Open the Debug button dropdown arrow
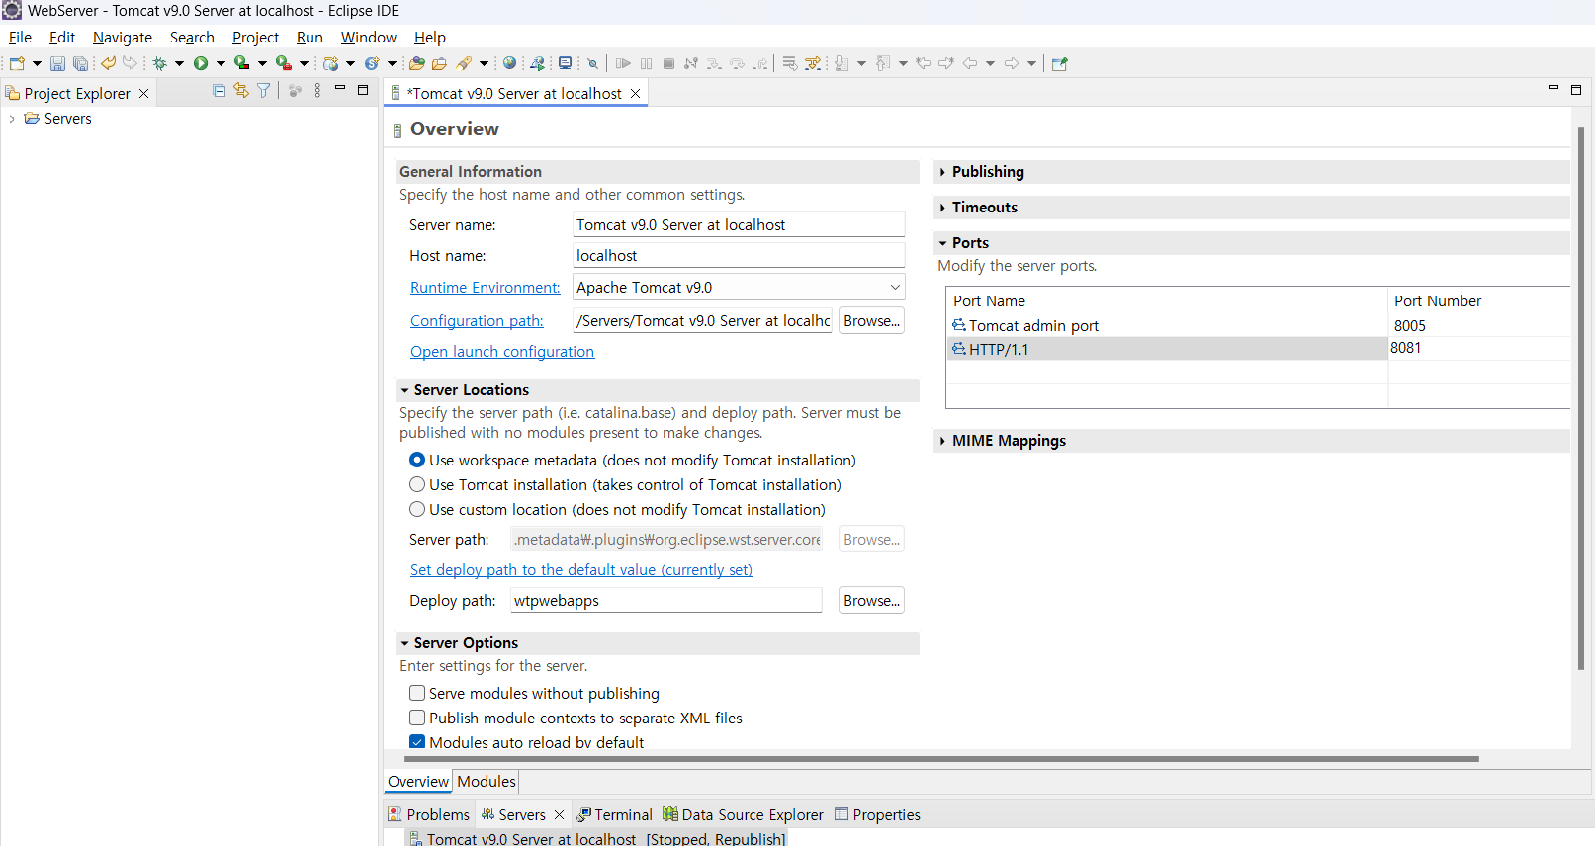The width and height of the screenshot is (1595, 846). pyautogui.click(x=179, y=63)
